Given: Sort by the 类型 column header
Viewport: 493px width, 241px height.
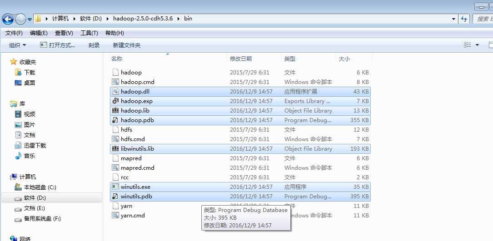Looking at the screenshot, I should coord(309,59).
